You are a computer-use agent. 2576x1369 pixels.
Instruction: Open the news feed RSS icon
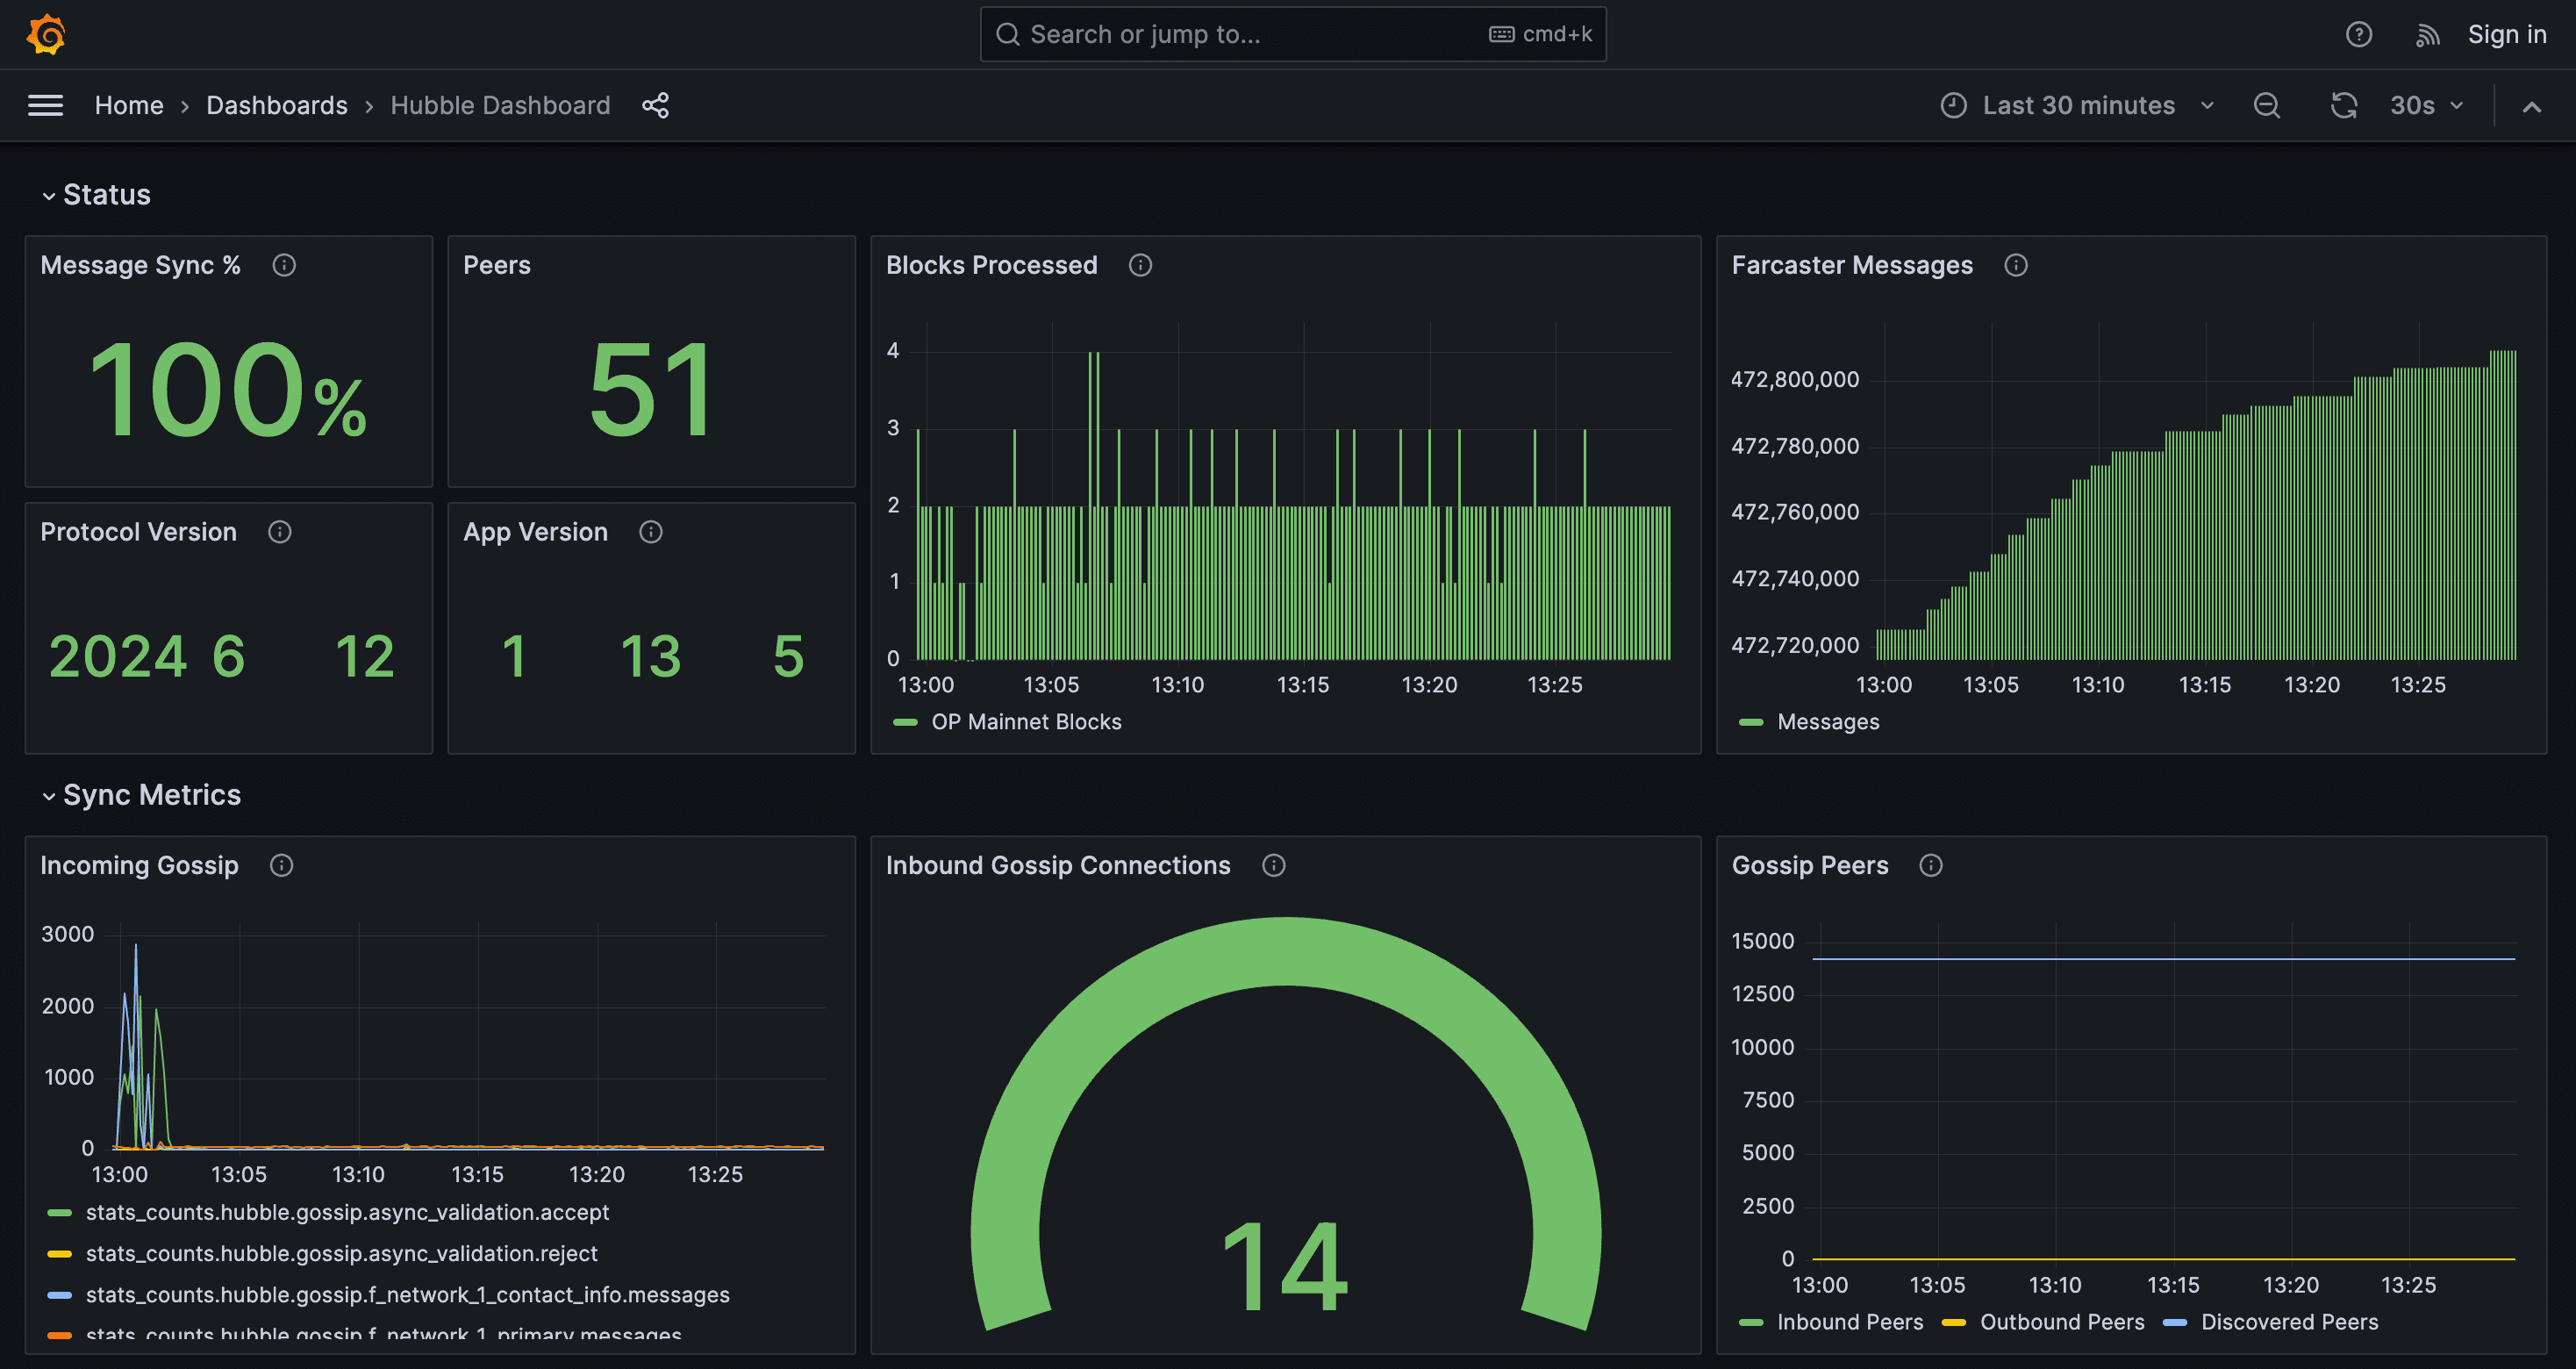[x=2428, y=35]
